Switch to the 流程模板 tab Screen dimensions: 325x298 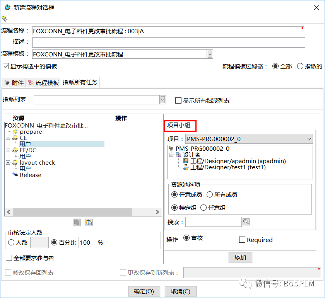(43, 83)
